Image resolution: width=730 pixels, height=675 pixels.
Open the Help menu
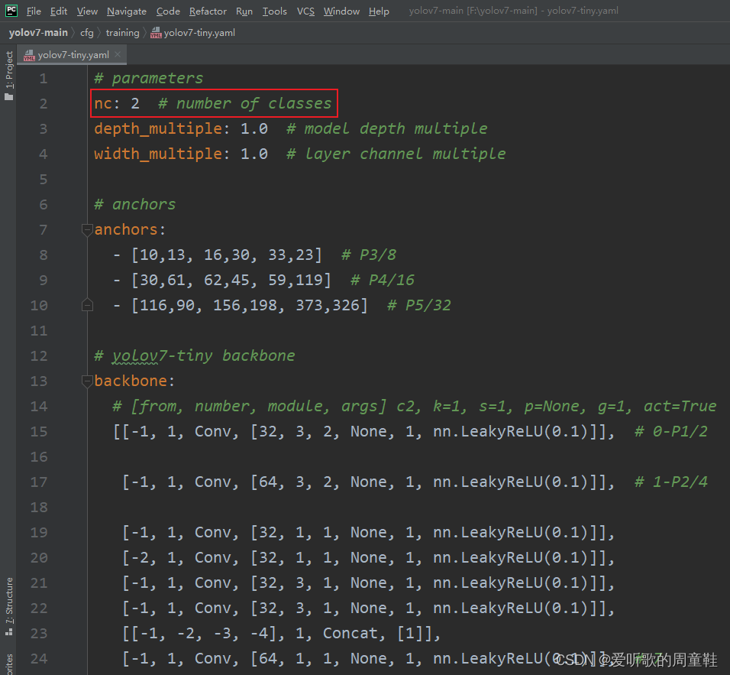379,11
